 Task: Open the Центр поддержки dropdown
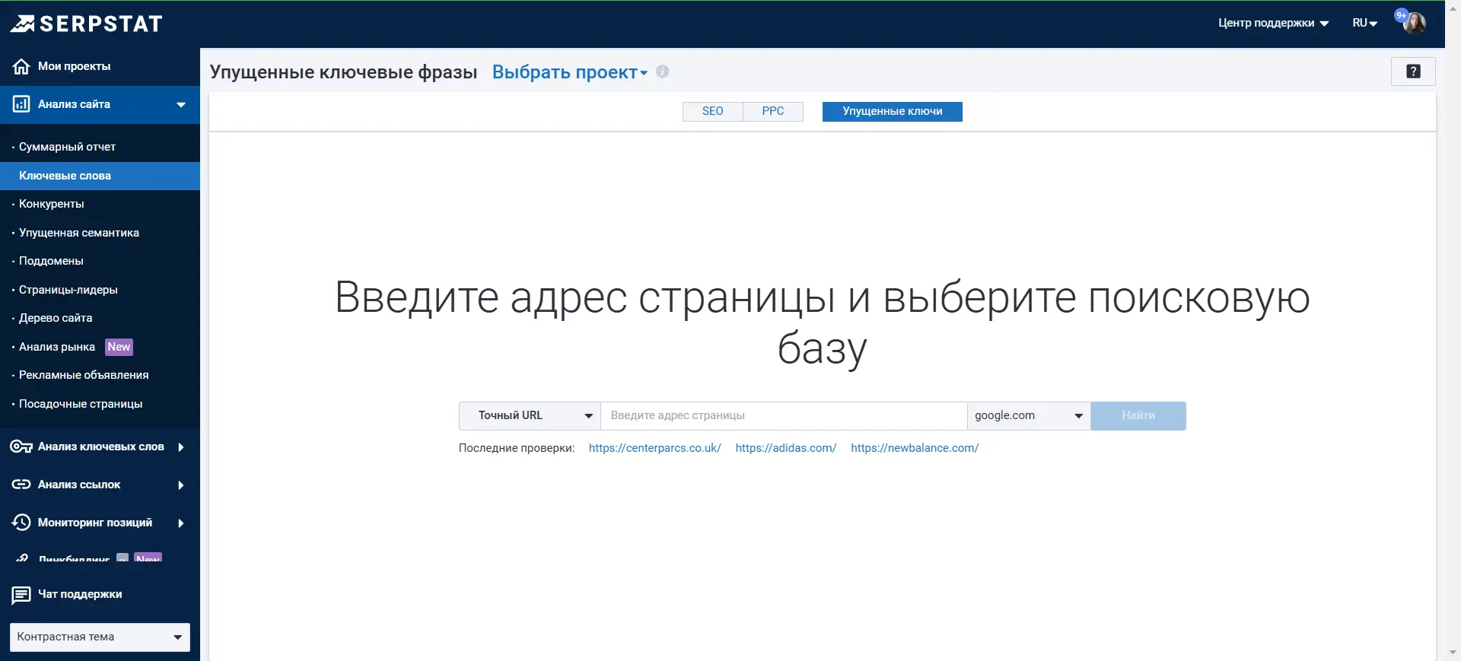[1273, 23]
